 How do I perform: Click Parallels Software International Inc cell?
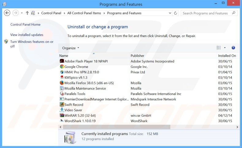[156, 94]
